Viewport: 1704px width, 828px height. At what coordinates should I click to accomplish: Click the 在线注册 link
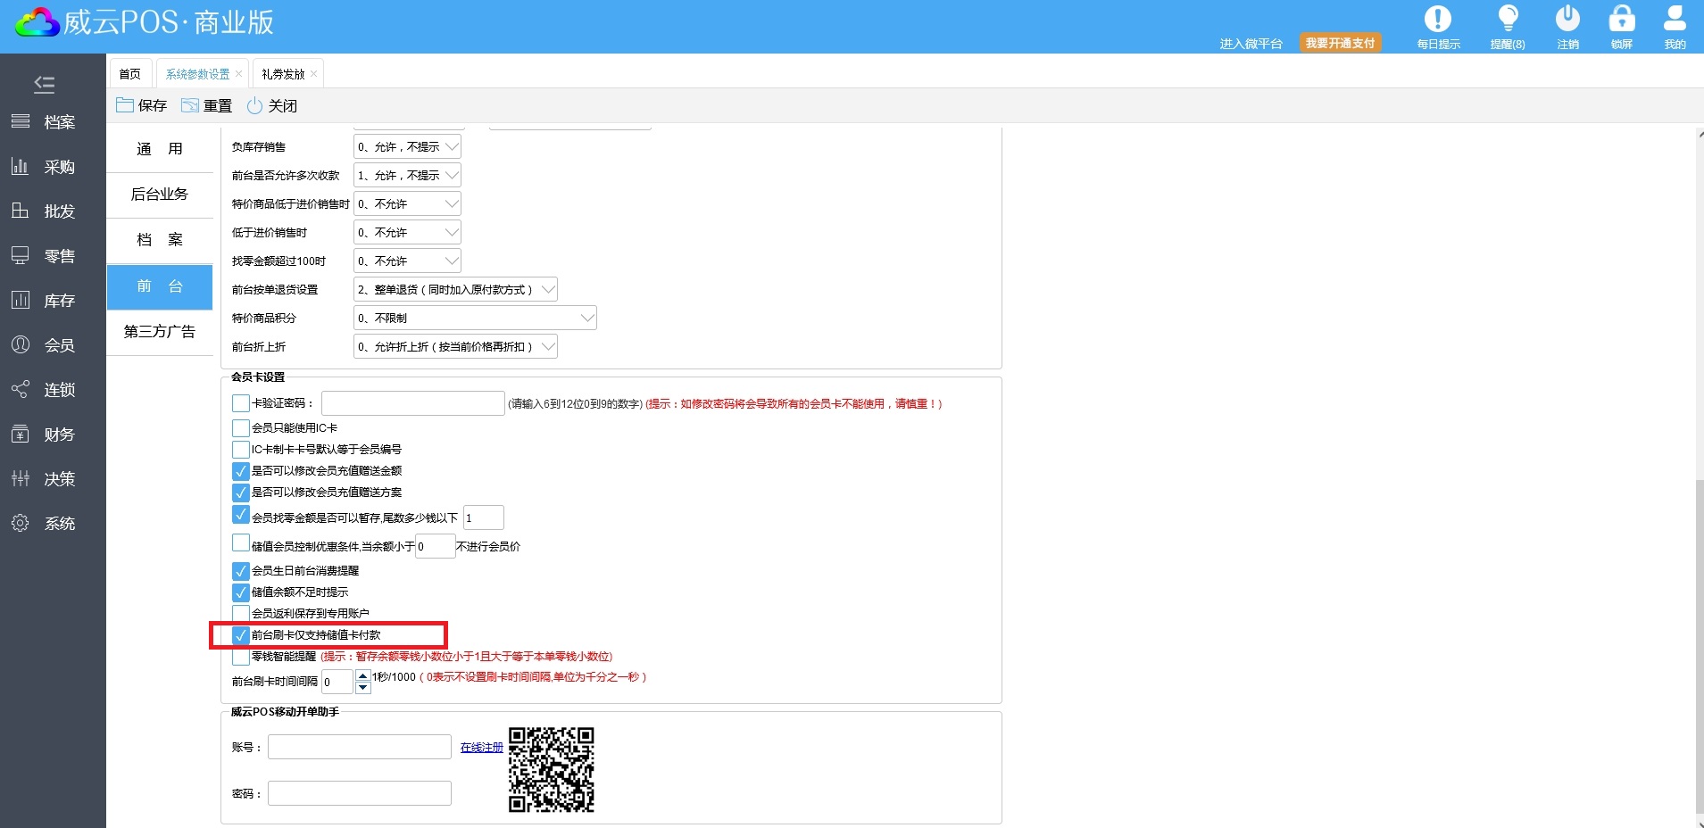tap(481, 748)
